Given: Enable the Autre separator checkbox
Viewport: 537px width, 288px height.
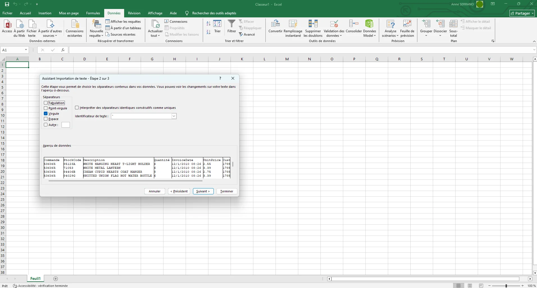Looking at the screenshot, I should 45,125.
